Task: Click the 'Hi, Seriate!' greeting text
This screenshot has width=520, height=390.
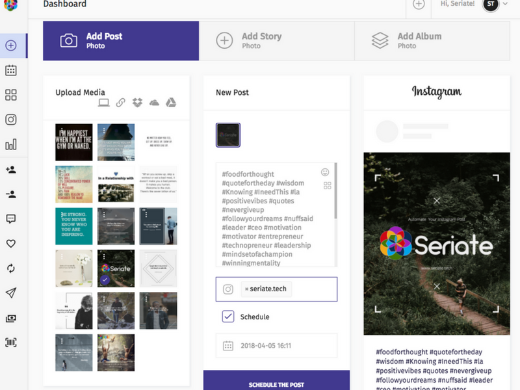Action: 458,4
